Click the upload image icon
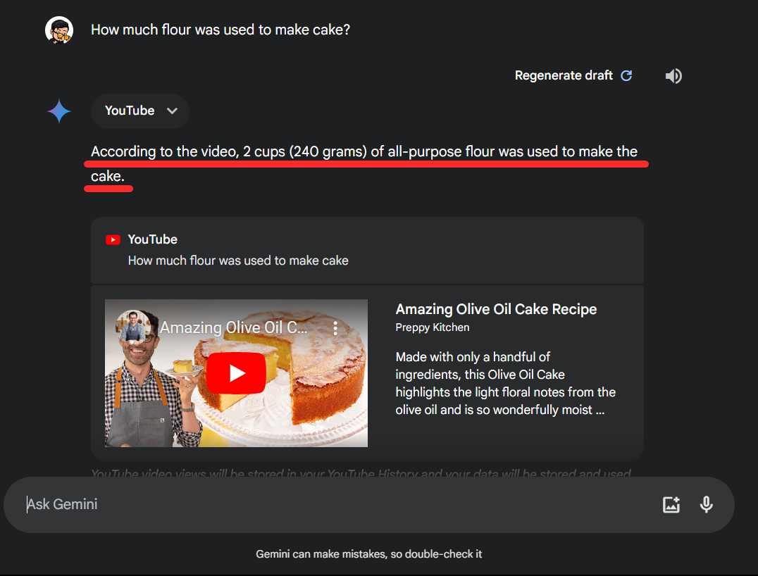 click(x=671, y=504)
